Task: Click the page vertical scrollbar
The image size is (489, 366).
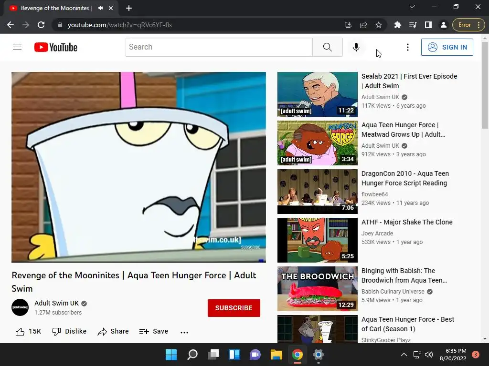Action: click(x=485, y=84)
